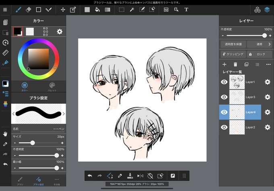Click the save icon in bottom bar
The height and width of the screenshot is (191, 274).
point(130,176)
